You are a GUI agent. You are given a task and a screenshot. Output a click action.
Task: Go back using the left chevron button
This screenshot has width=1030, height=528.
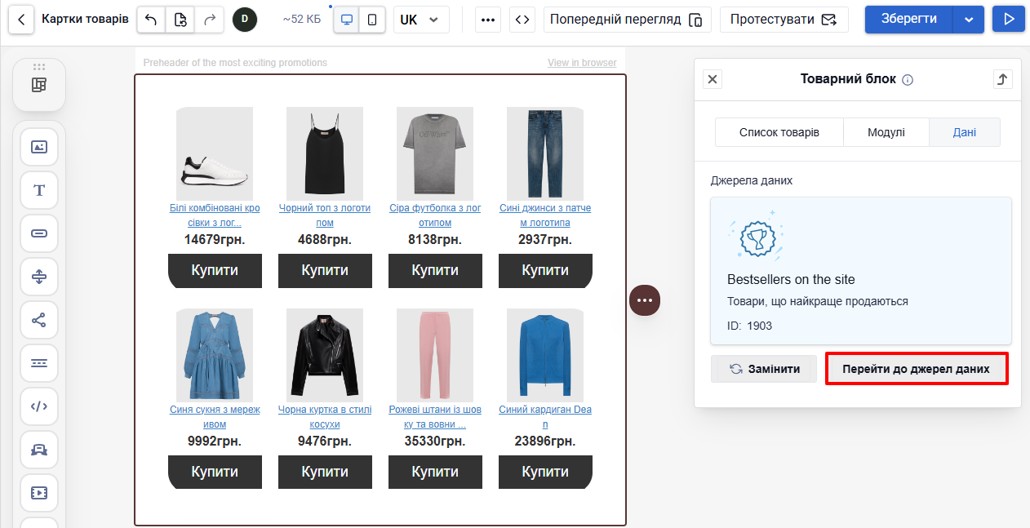[21, 20]
